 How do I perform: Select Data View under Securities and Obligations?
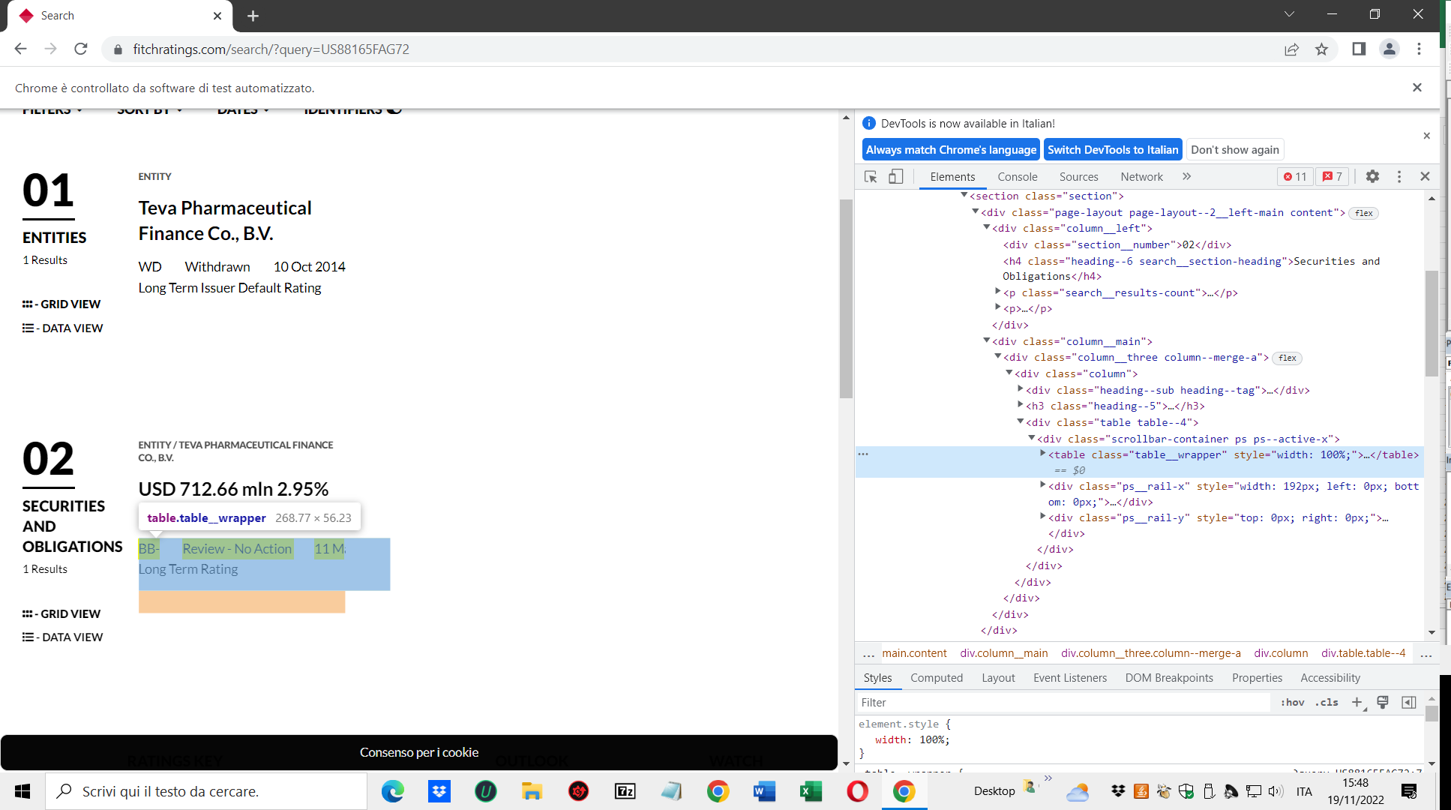63,637
